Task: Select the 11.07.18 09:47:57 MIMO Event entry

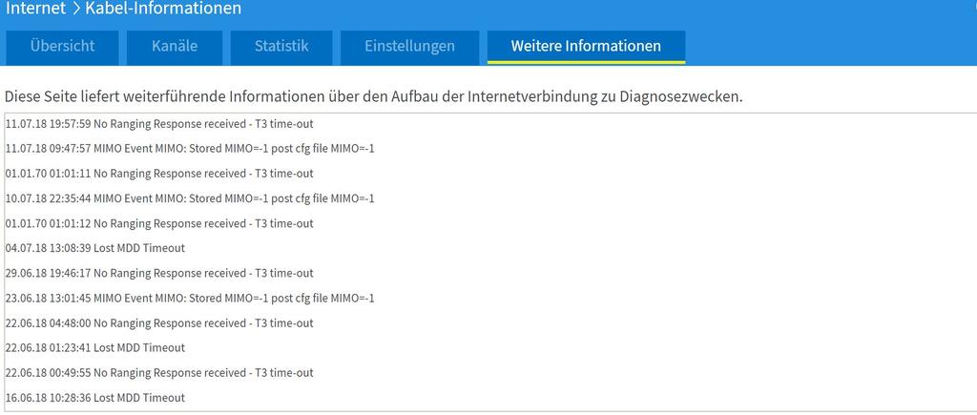Action: (190, 149)
